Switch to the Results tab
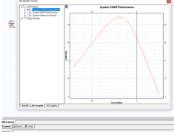Image resolution: width=174 pixels, height=135 pixels. (x=25, y=105)
